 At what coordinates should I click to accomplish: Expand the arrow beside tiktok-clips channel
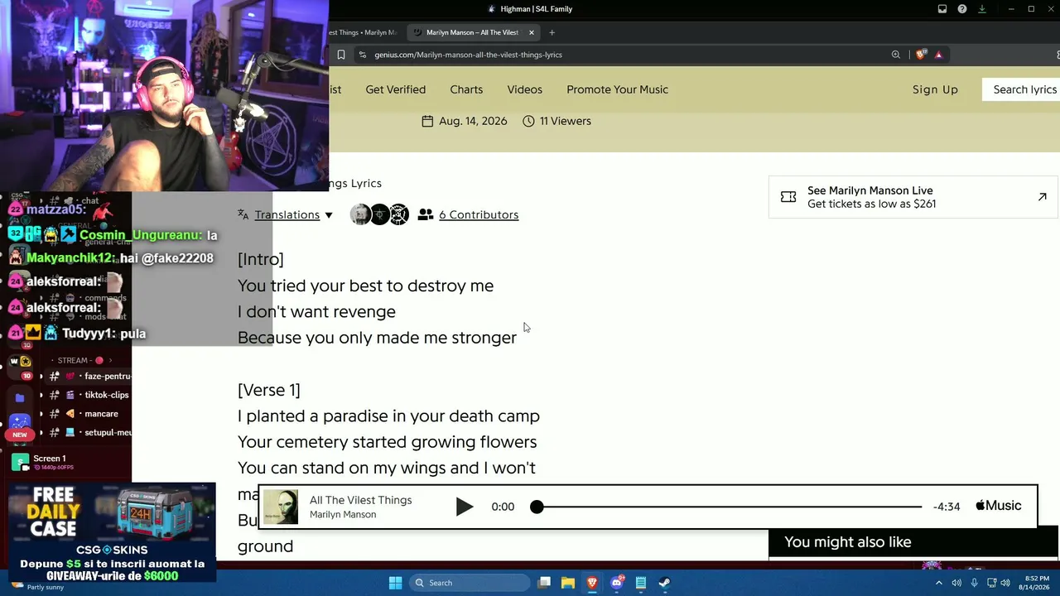(41, 395)
